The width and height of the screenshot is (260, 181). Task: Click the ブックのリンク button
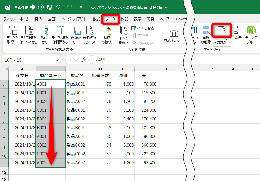tap(143, 43)
